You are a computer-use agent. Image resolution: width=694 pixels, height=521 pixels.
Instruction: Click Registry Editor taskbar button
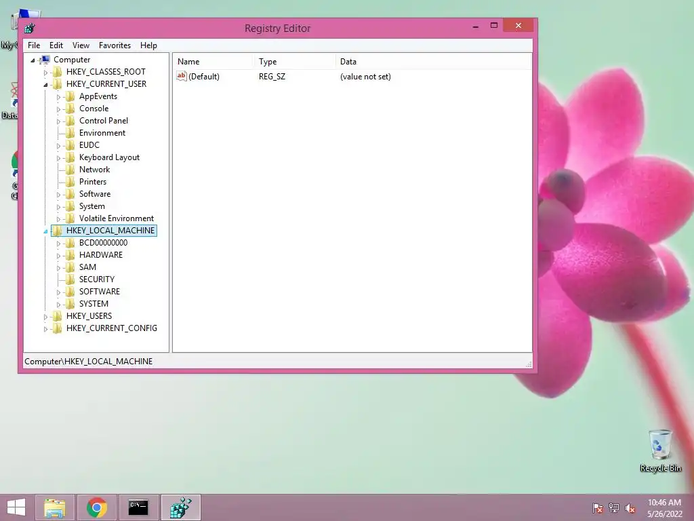point(180,507)
